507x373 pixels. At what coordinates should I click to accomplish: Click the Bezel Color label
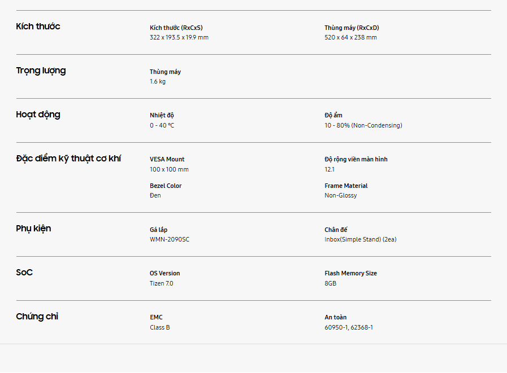point(166,186)
